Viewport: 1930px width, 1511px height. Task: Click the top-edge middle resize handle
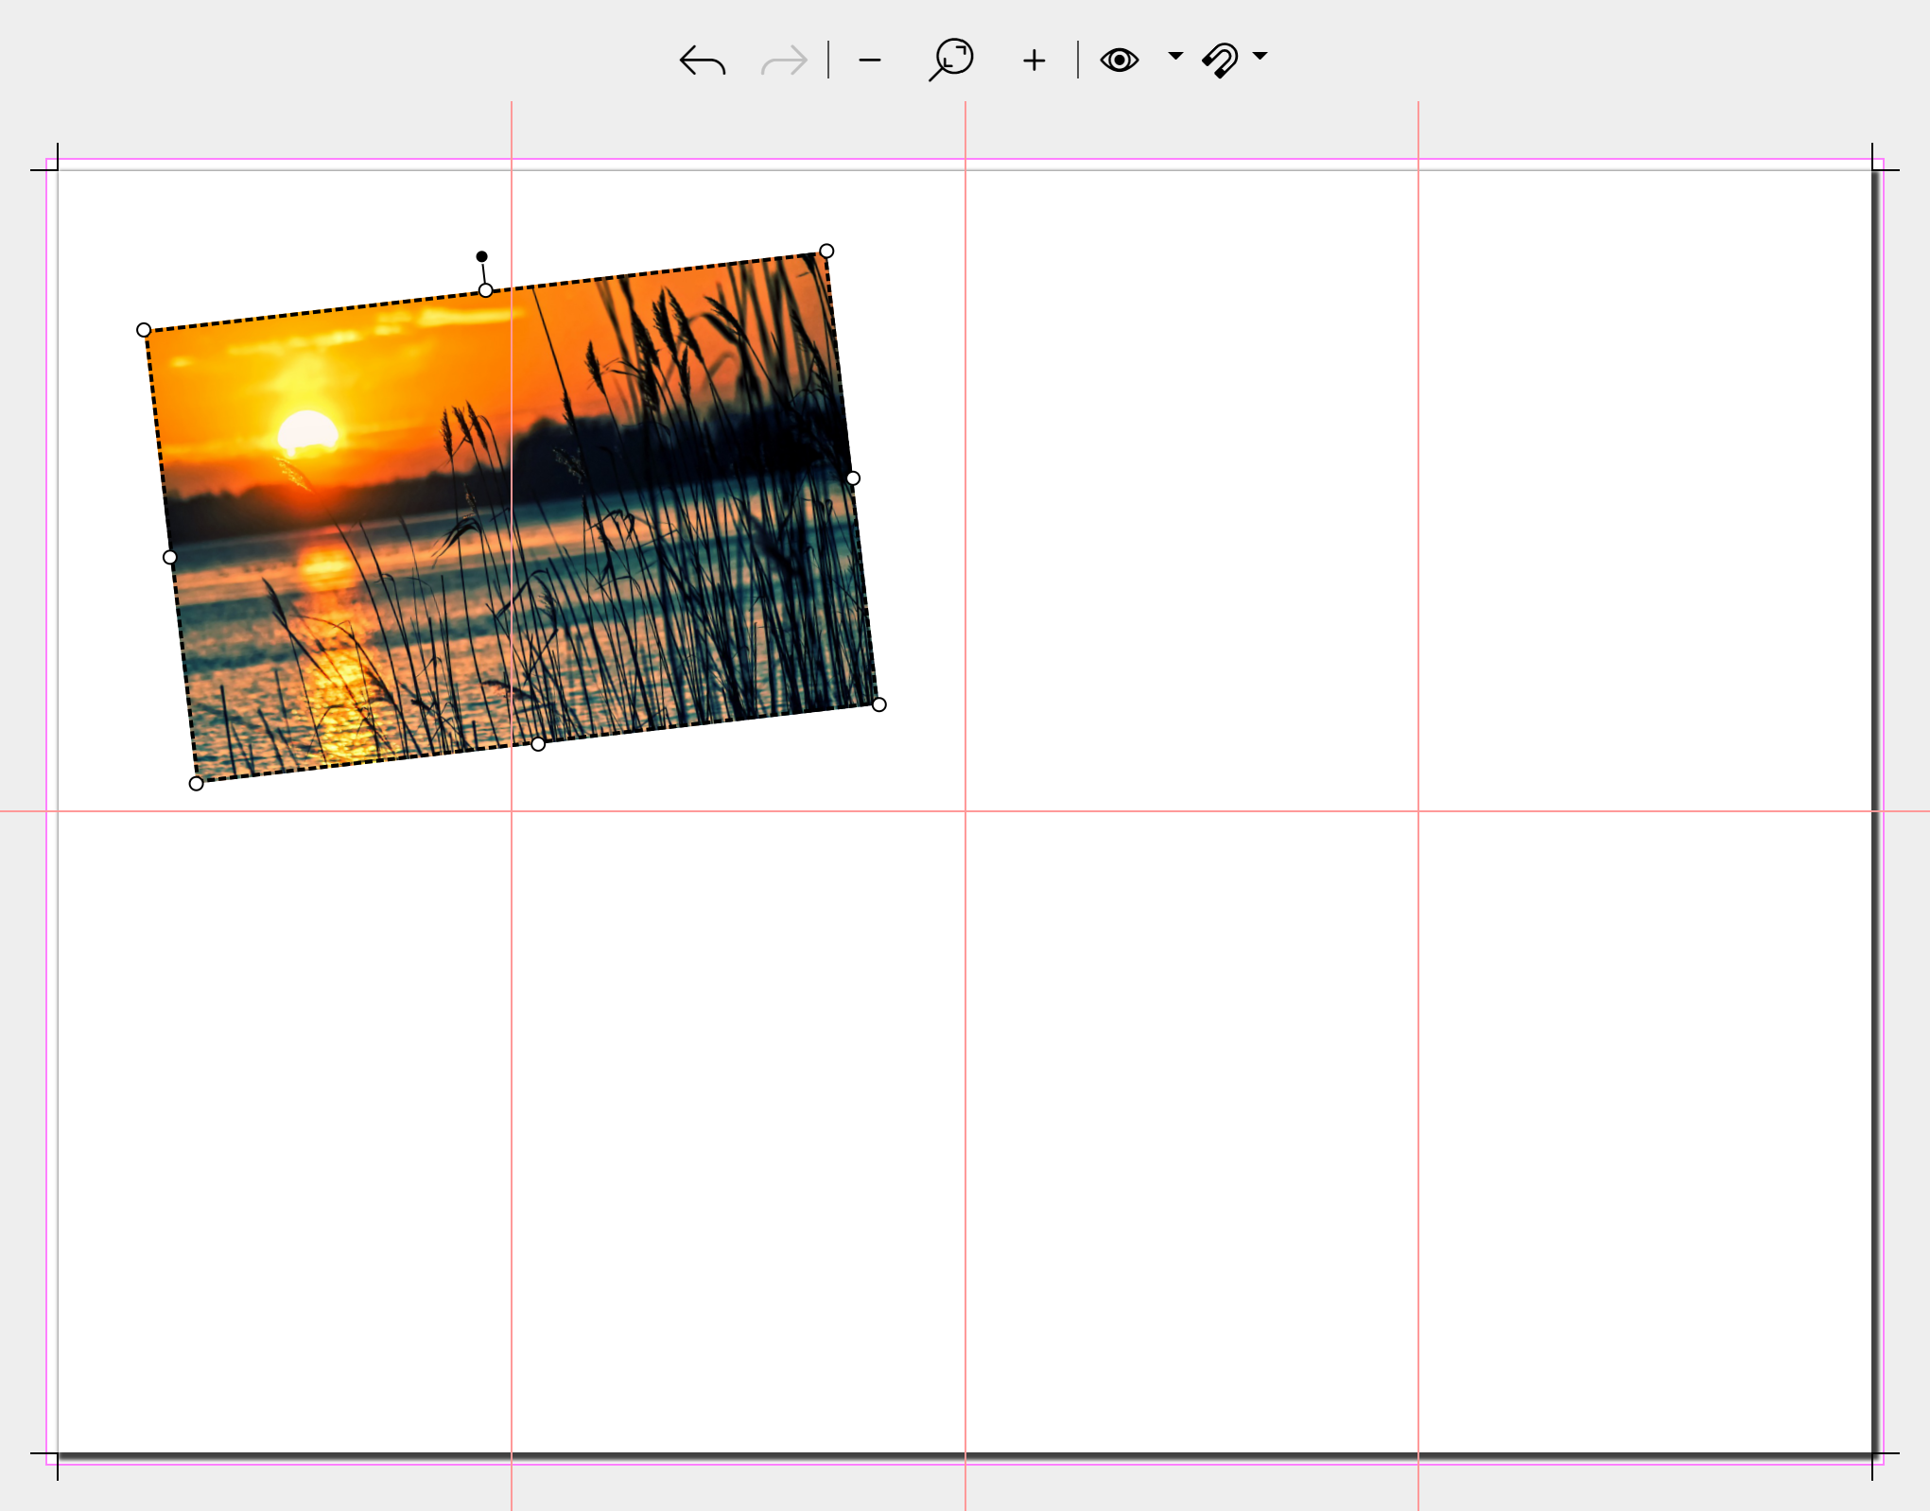[x=485, y=290]
